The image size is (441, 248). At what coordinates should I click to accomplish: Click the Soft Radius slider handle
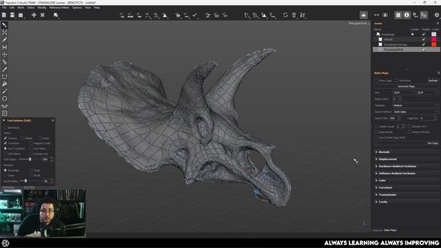click(x=30, y=159)
